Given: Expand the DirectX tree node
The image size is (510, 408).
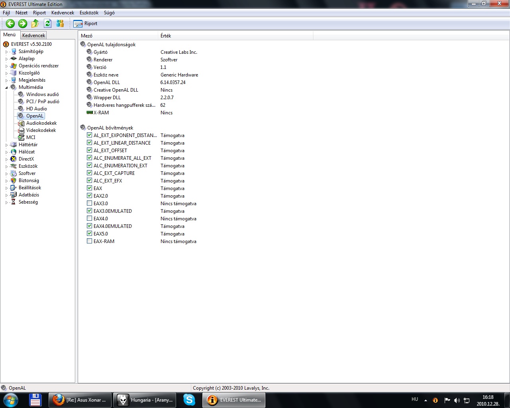Looking at the screenshot, I should click(x=6, y=159).
